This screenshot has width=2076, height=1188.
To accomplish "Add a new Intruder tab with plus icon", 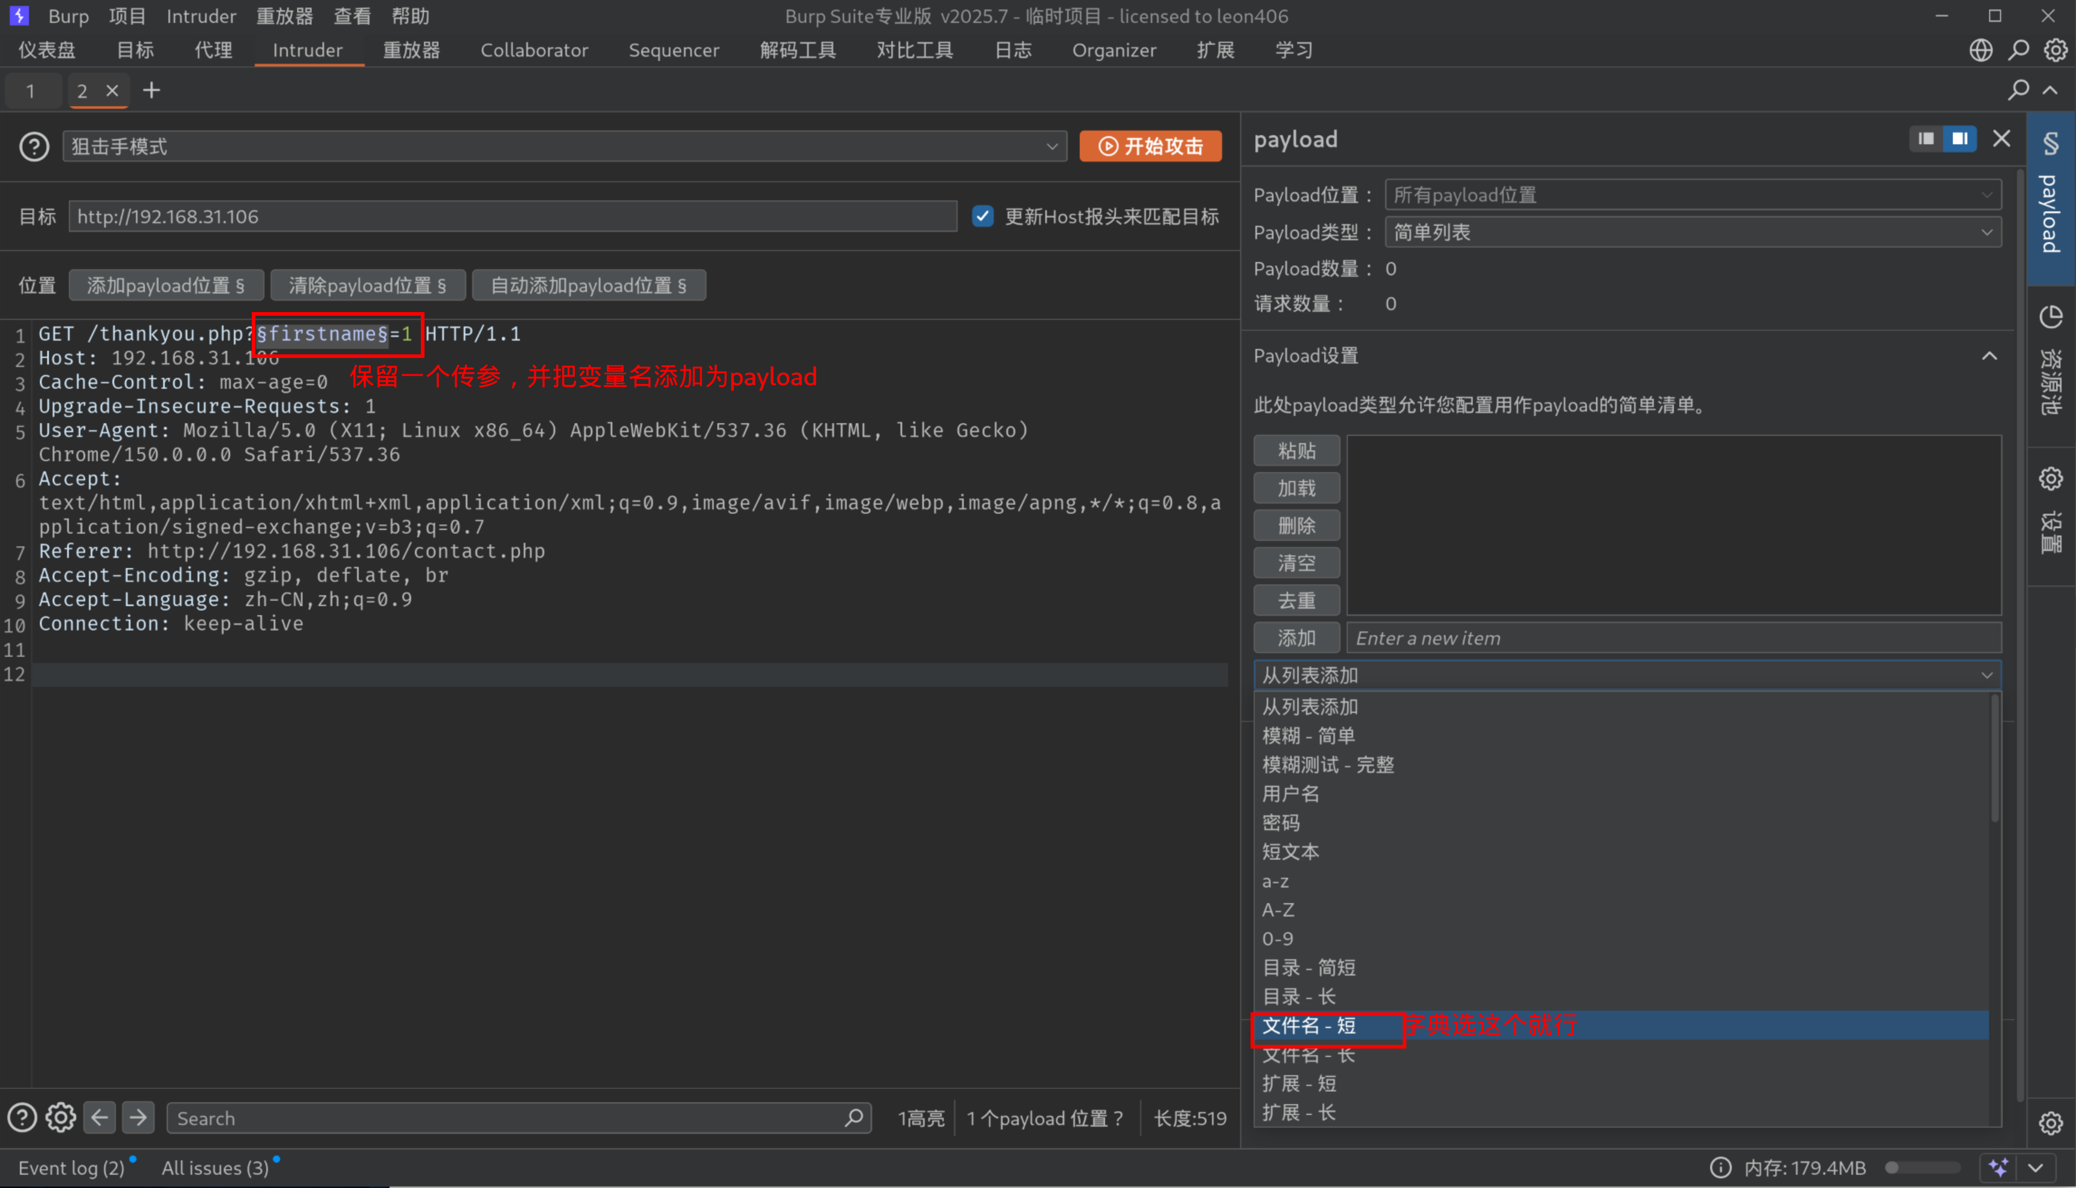I will pyautogui.click(x=151, y=90).
